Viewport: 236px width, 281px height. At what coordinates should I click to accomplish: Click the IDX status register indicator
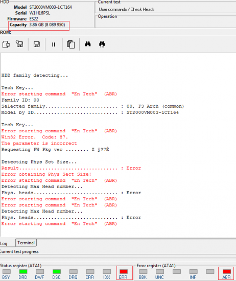(x=107, y=272)
